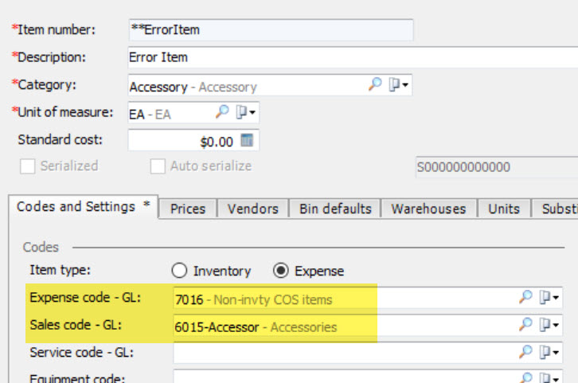Switch to the Warehouses tab
Image resolution: width=578 pixels, height=383 pixels.
tap(428, 209)
